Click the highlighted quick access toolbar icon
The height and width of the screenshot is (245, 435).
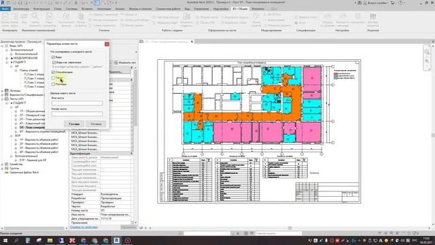point(97,3)
